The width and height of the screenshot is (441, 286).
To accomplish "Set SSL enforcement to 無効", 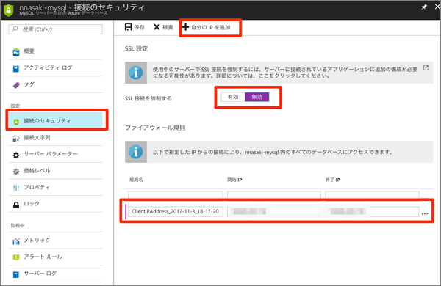I will coord(257,97).
